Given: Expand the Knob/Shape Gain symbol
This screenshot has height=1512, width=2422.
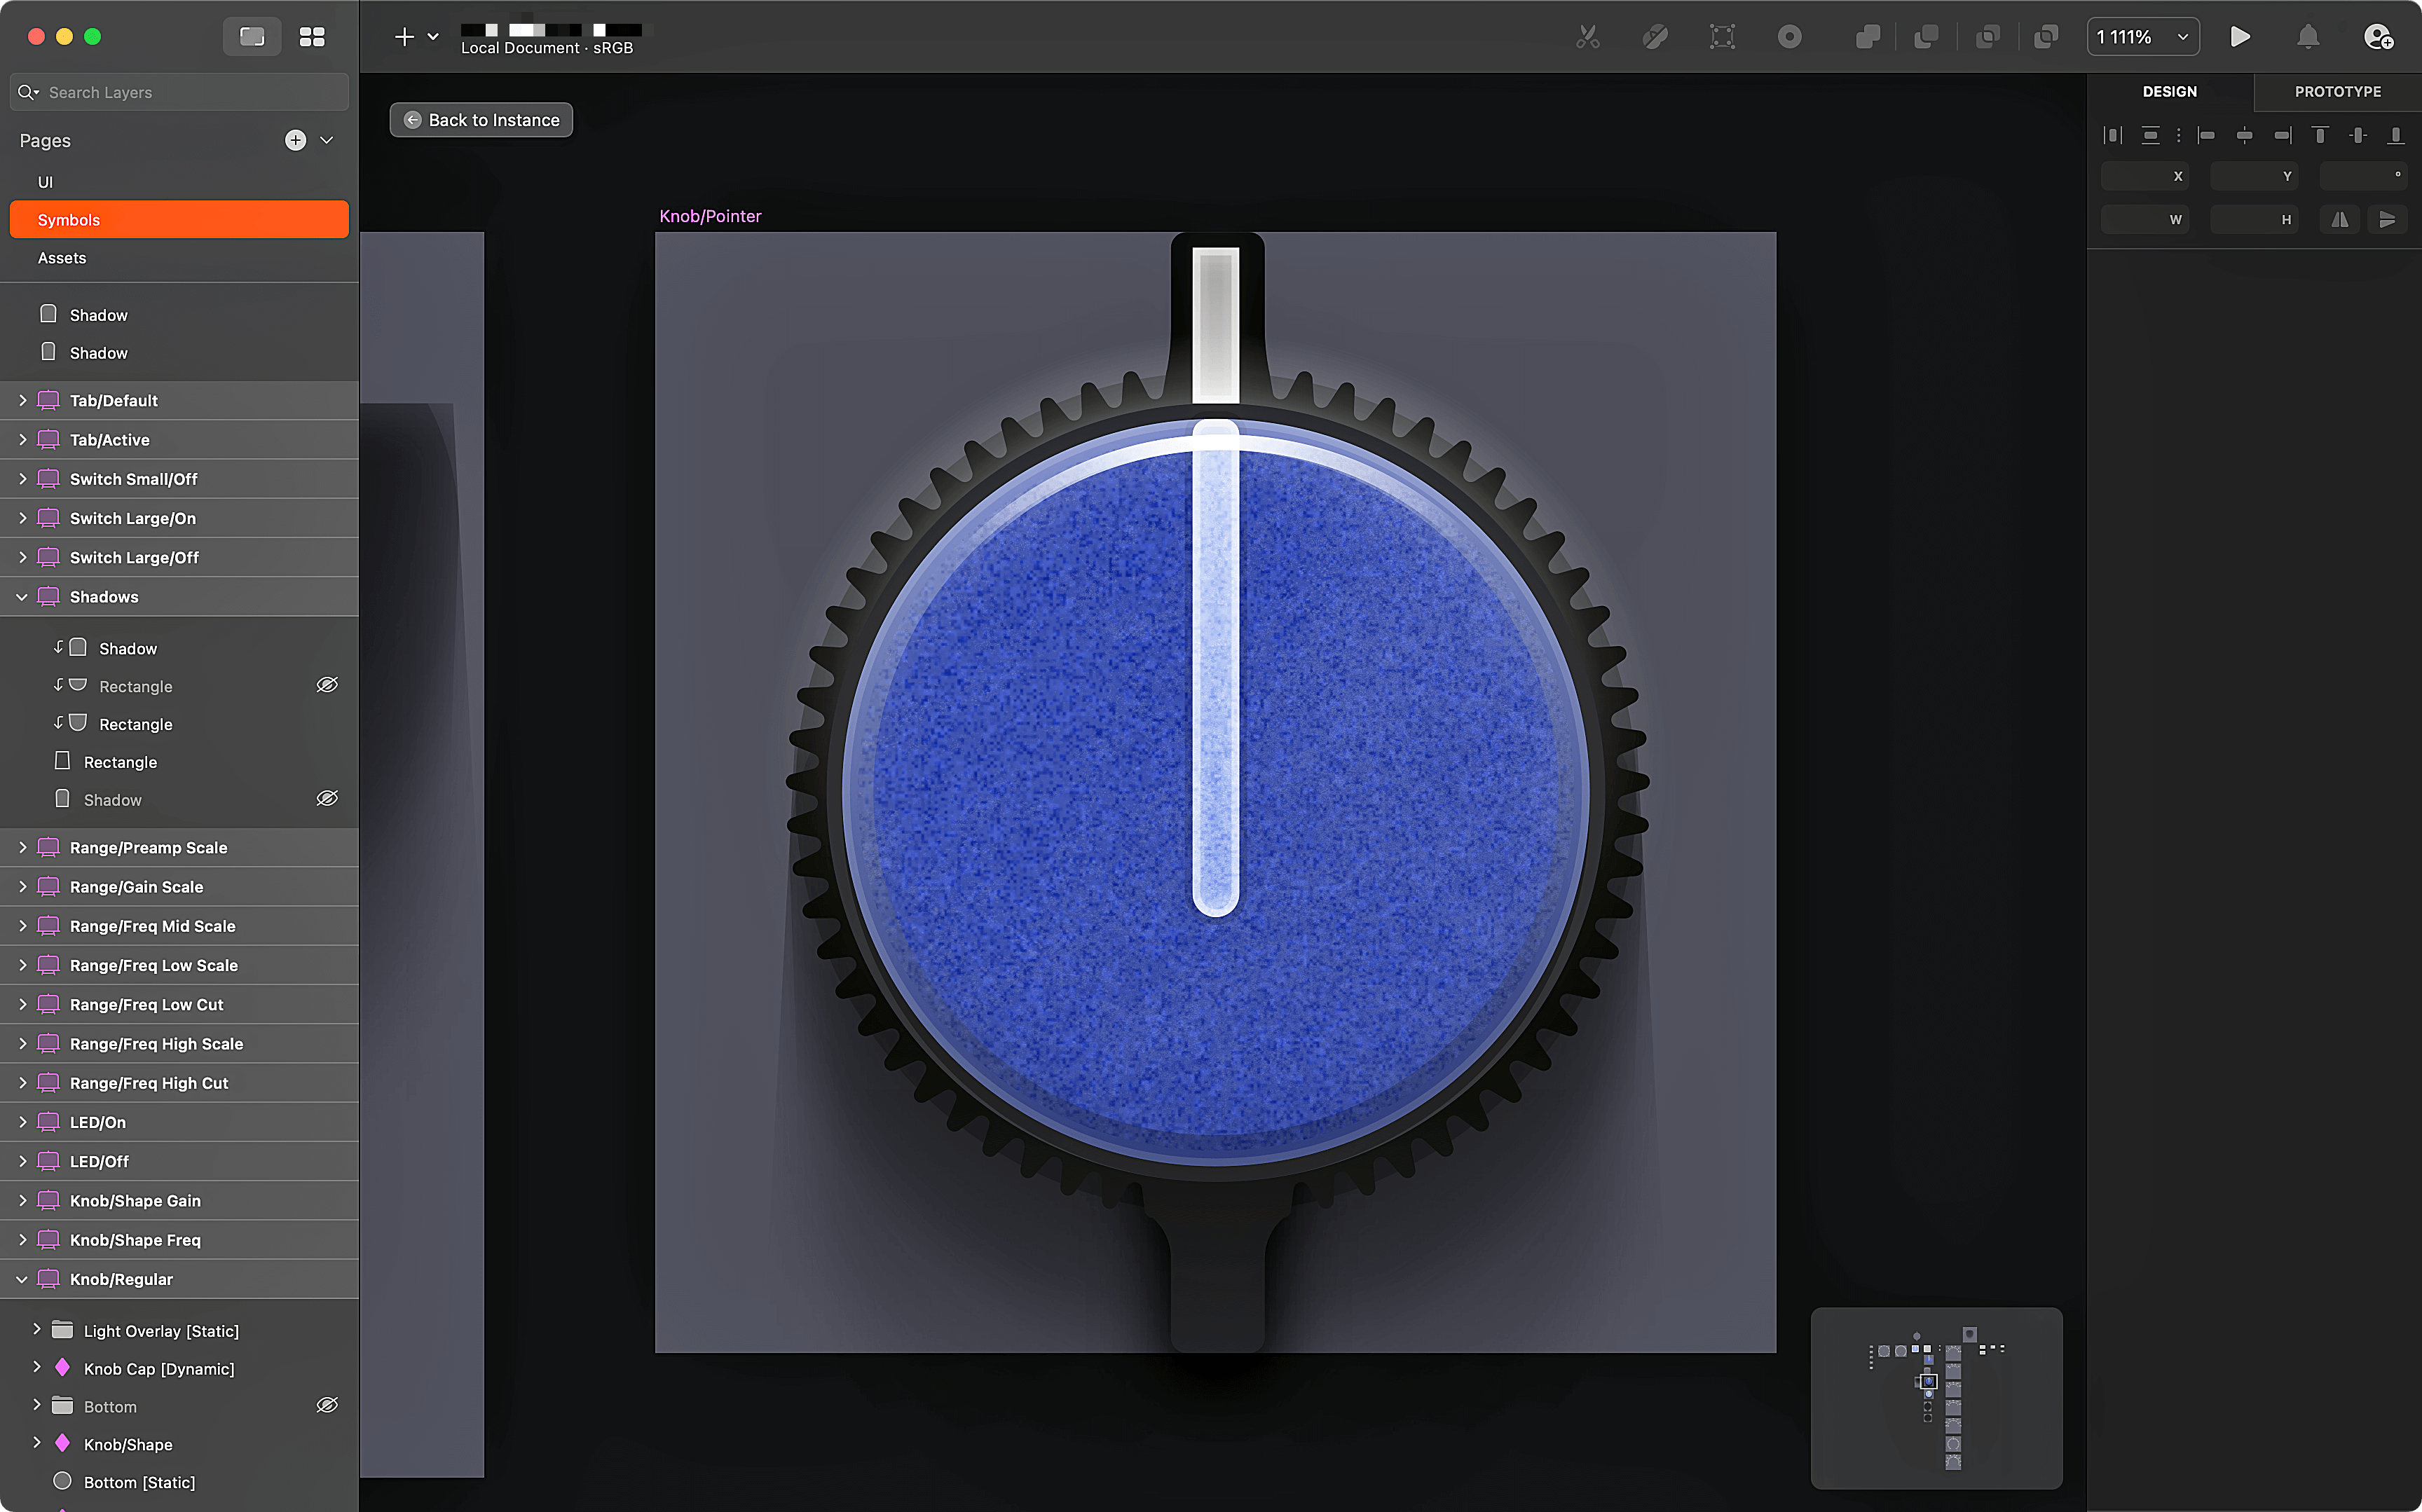Looking at the screenshot, I should [22, 1200].
